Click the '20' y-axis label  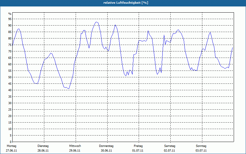10,116
